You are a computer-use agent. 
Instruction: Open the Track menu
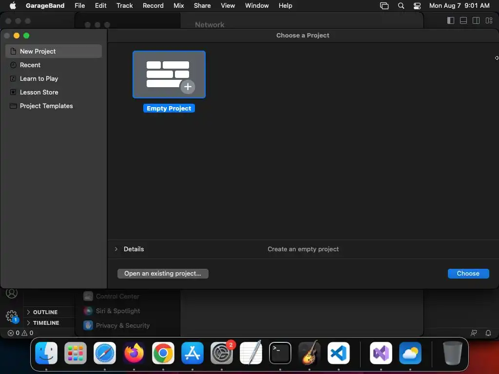[124, 5]
